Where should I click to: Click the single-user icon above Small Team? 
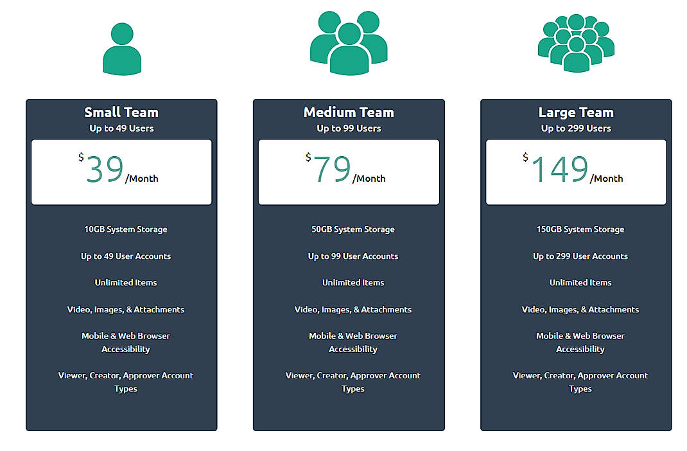pyautogui.click(x=122, y=49)
